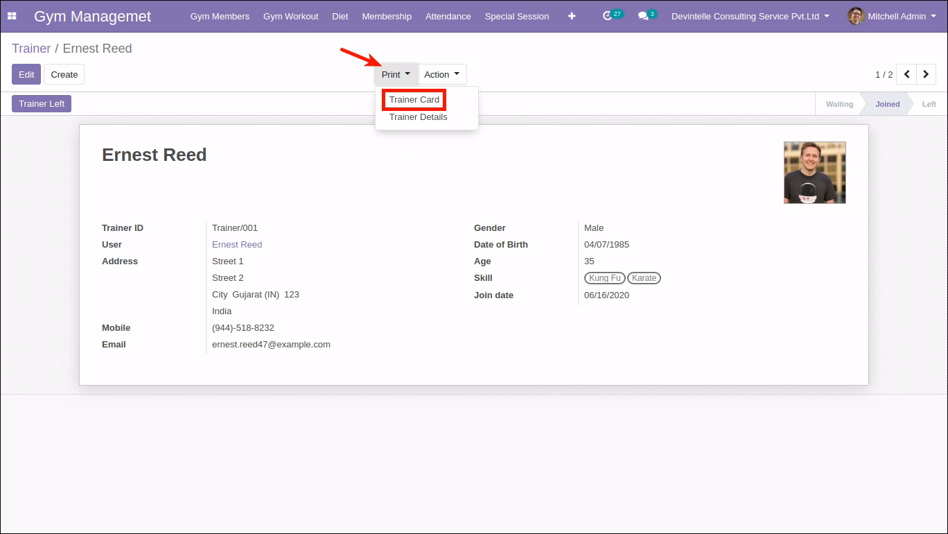Open Ernest Reed trainer photo
This screenshot has height=534, width=948.
click(x=814, y=173)
